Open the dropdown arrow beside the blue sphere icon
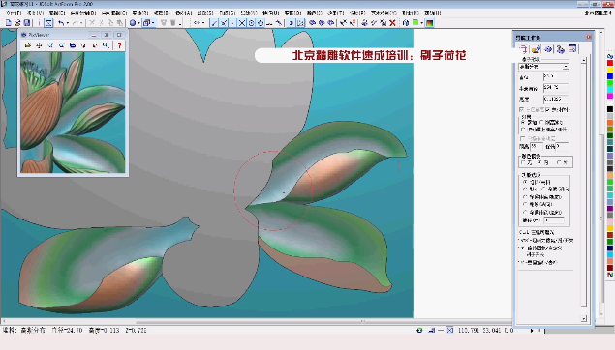The height and width of the screenshot is (350, 615). pyautogui.click(x=138, y=23)
